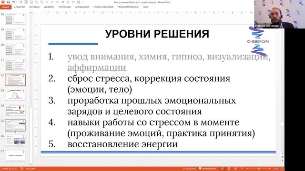
Task: Open the ФАЙЛ tab
Action: point(6,7)
